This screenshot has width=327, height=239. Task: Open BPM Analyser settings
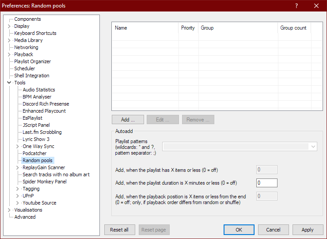coord(37,97)
